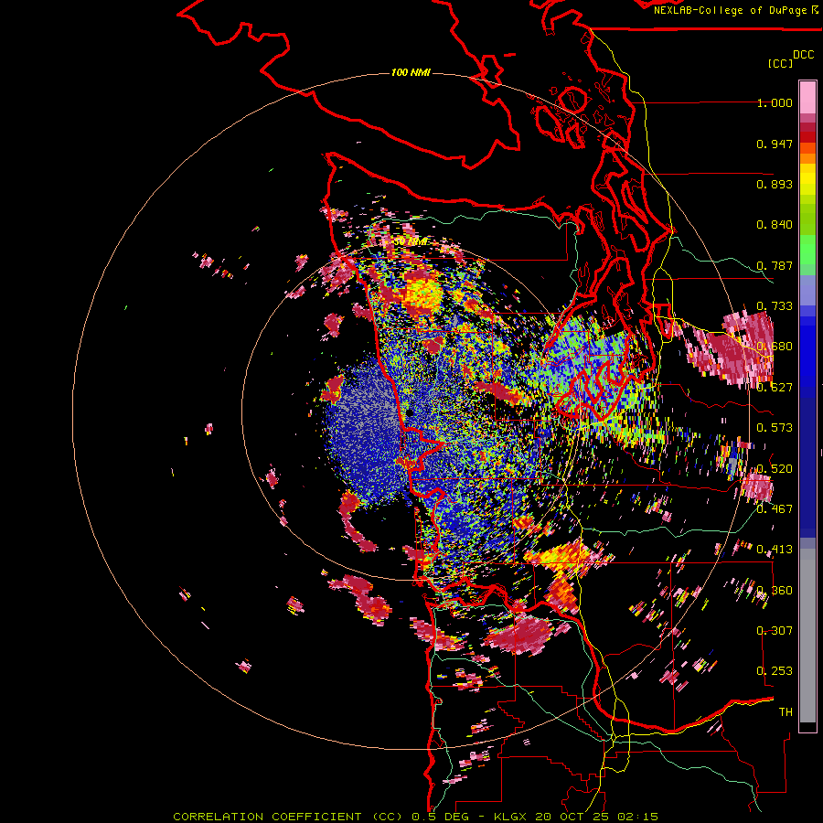
Task: Pick the bright green segment of the color scale
Action: pos(807,250)
